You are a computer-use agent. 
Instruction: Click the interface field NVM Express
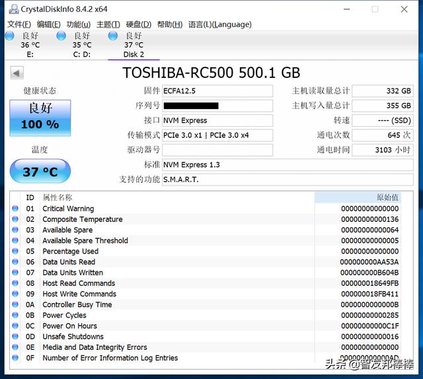[x=217, y=120]
